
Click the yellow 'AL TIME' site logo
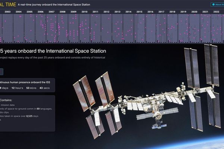click(x=8, y=4)
